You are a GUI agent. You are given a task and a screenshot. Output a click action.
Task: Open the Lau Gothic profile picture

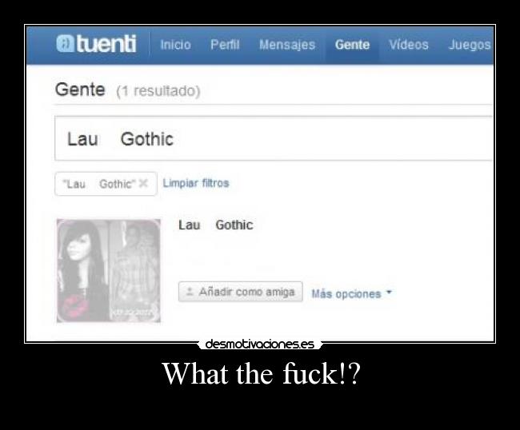click(x=109, y=271)
